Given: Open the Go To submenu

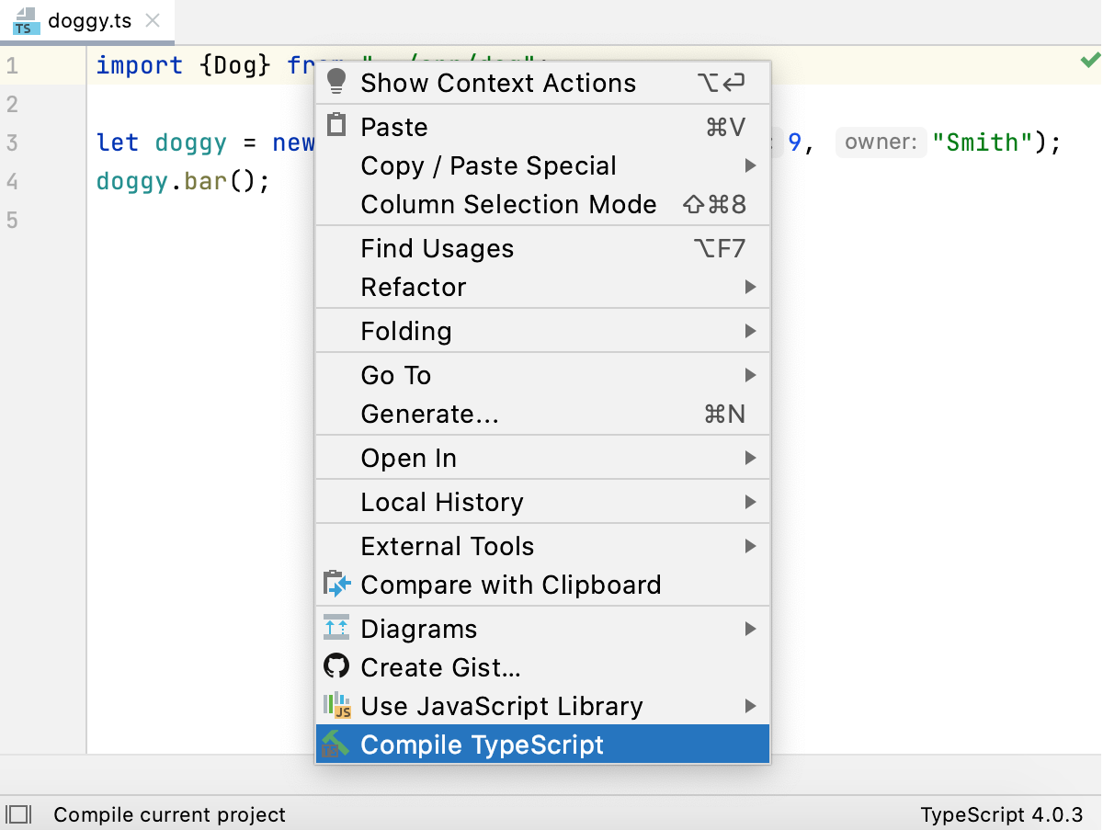Looking at the screenshot, I should (x=395, y=375).
